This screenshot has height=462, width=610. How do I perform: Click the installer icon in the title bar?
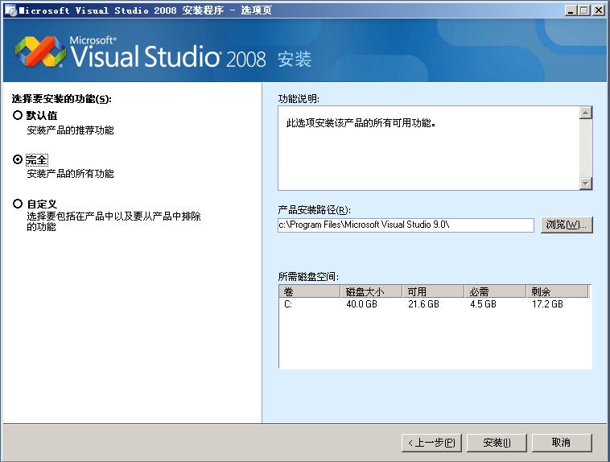(x=11, y=10)
